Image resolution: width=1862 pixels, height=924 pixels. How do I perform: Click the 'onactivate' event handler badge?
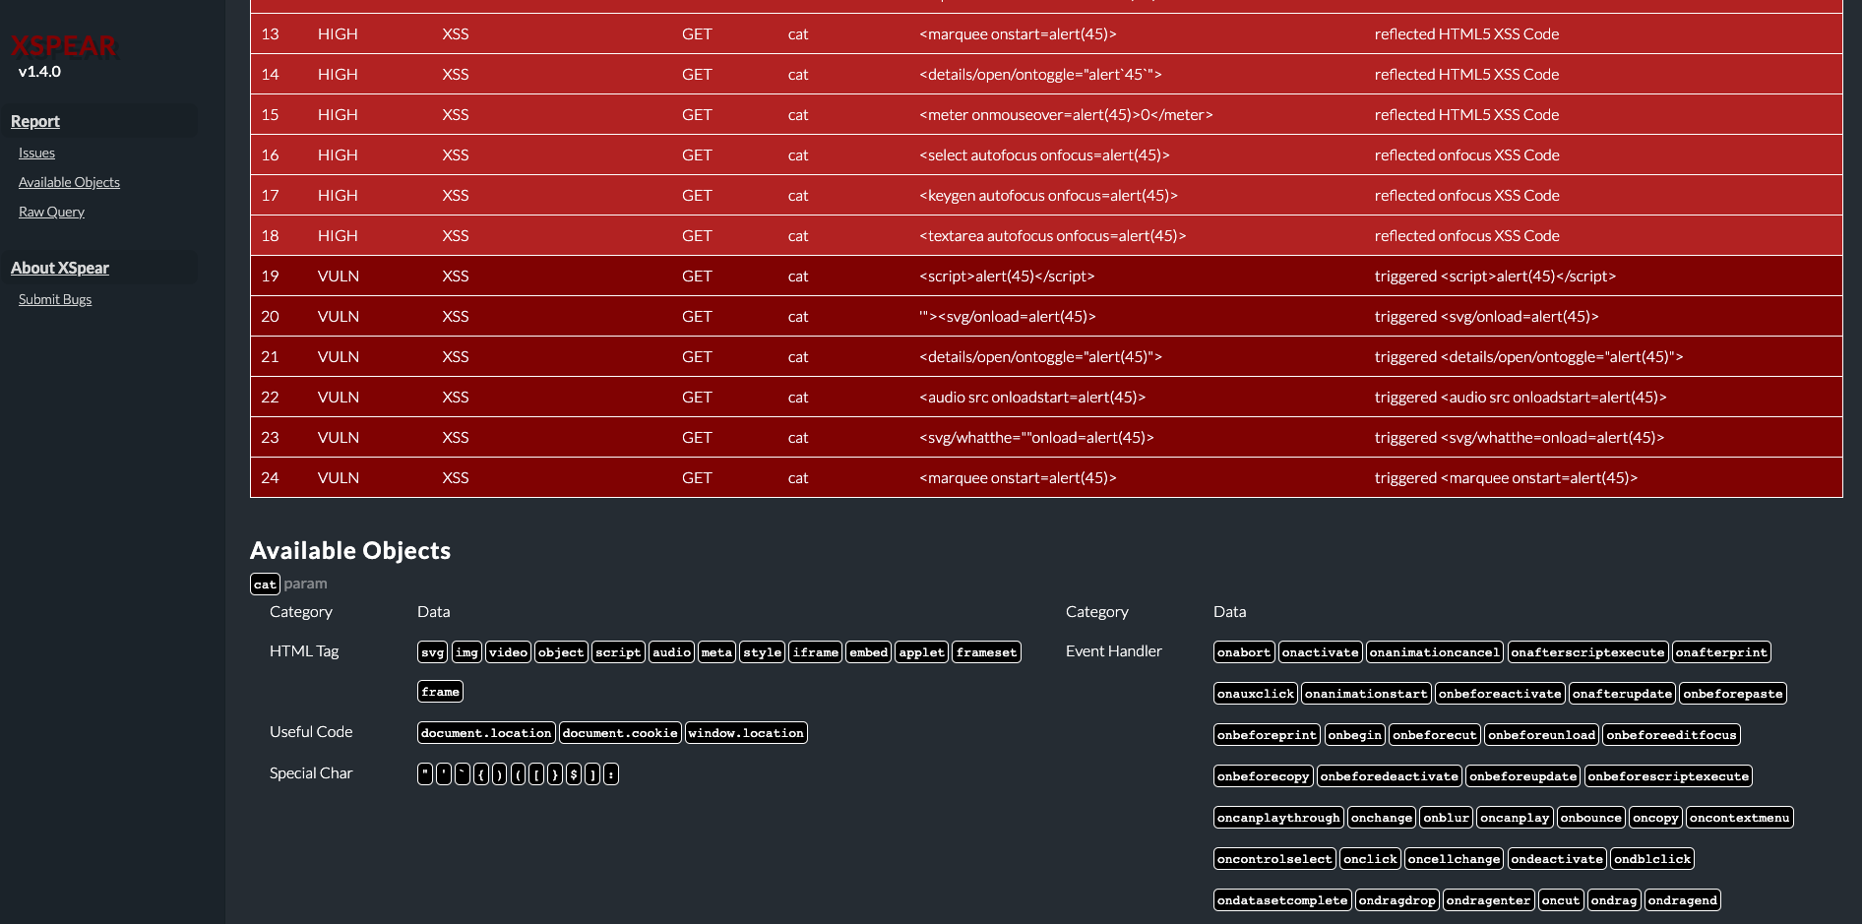pyautogui.click(x=1321, y=652)
